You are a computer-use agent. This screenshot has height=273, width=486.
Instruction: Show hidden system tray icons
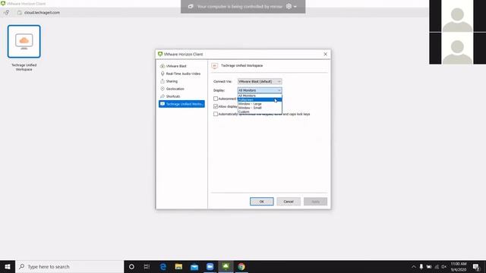(x=413, y=266)
